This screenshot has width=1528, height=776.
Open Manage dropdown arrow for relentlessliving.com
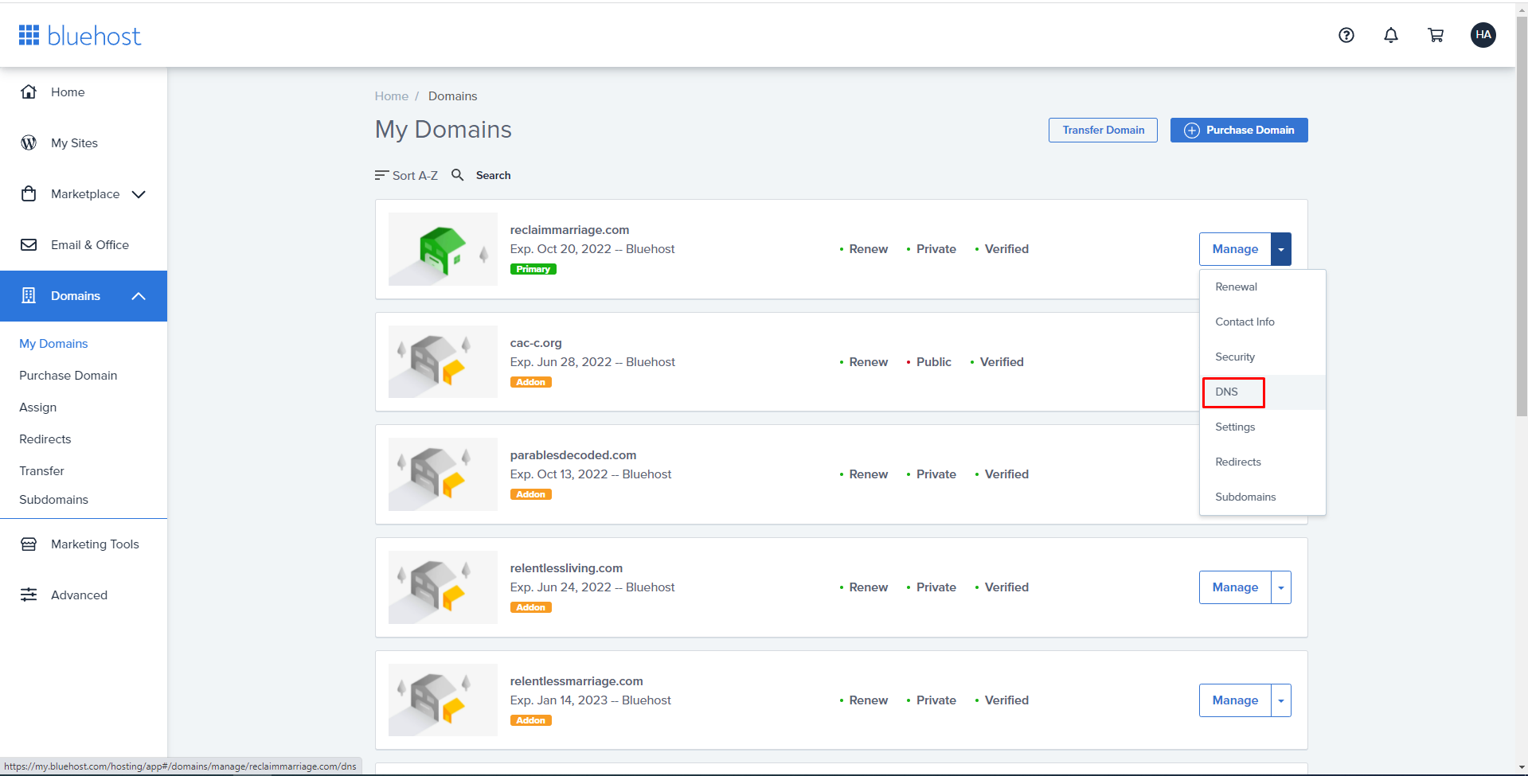[x=1280, y=587]
